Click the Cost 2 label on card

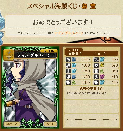[12, 124]
